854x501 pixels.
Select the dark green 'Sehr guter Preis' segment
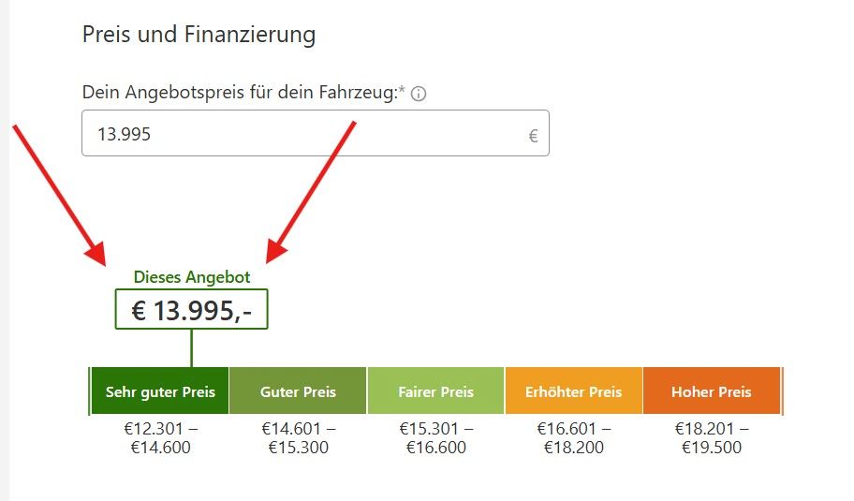(x=160, y=391)
